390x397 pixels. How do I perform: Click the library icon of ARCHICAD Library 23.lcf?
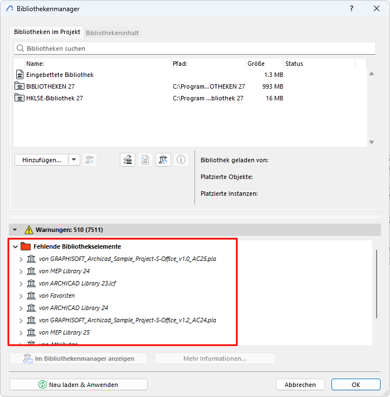(x=31, y=283)
